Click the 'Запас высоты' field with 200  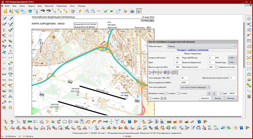(x=212, y=67)
